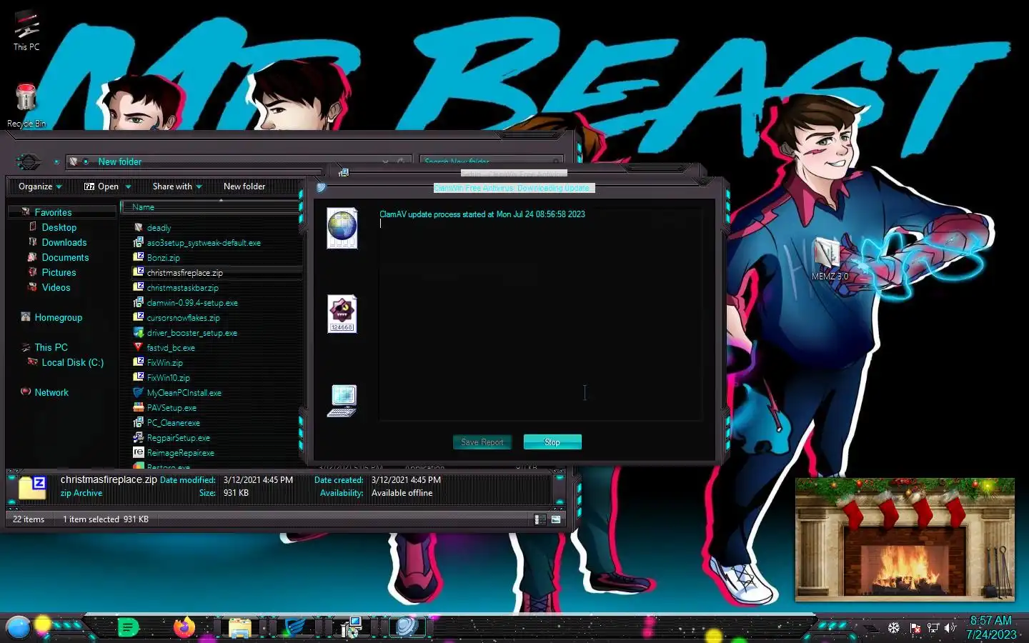Viewport: 1029px width, 643px height.
Task: Select Downloads in the navigation pane
Action: click(64, 242)
